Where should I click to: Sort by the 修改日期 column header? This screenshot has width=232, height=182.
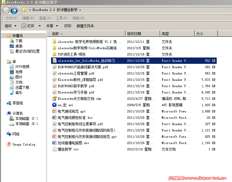click(143, 34)
